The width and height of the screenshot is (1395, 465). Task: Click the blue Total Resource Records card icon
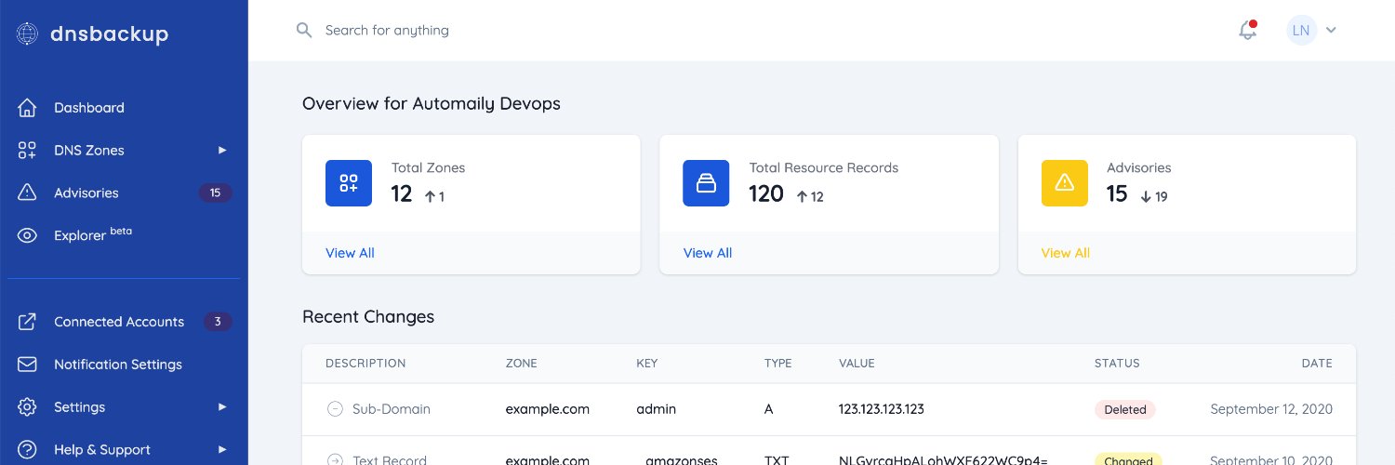pyautogui.click(x=706, y=182)
